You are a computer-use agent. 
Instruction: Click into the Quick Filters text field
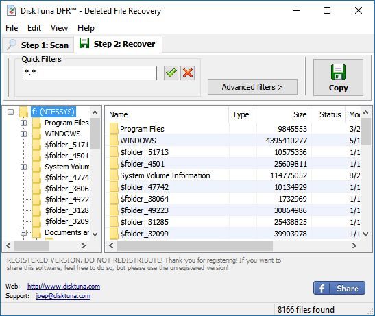click(x=90, y=73)
